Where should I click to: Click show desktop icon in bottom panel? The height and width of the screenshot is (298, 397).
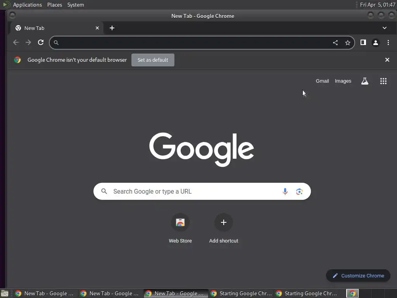tap(5, 294)
